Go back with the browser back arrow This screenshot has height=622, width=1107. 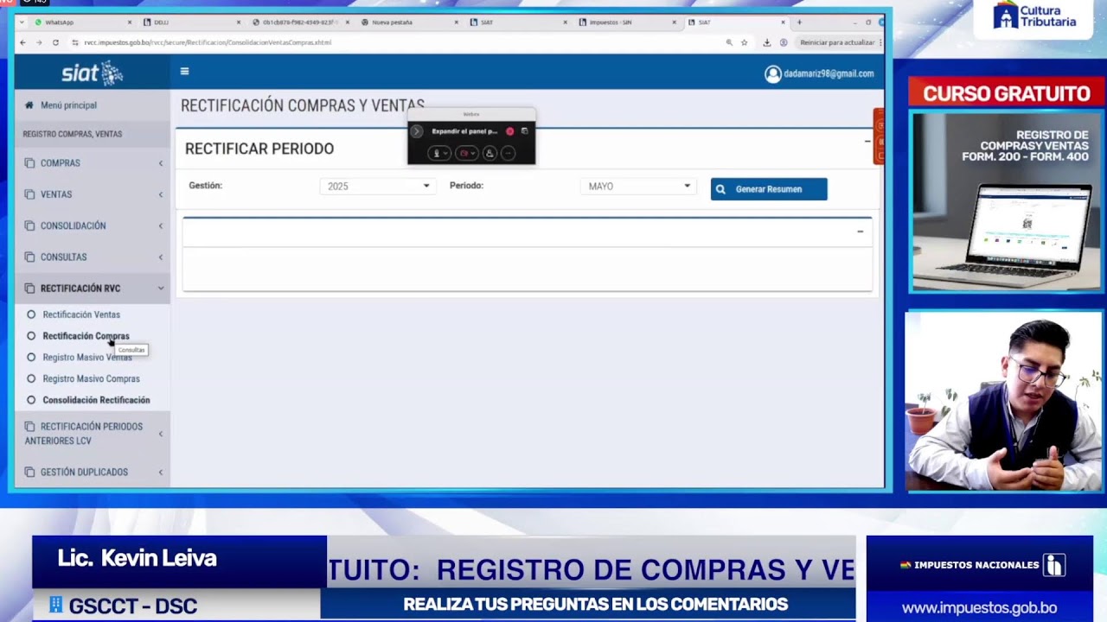(x=22, y=42)
